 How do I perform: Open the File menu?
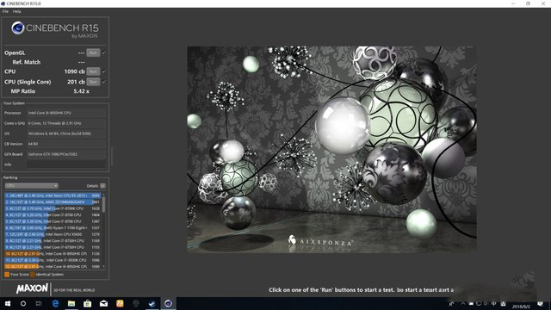5,11
